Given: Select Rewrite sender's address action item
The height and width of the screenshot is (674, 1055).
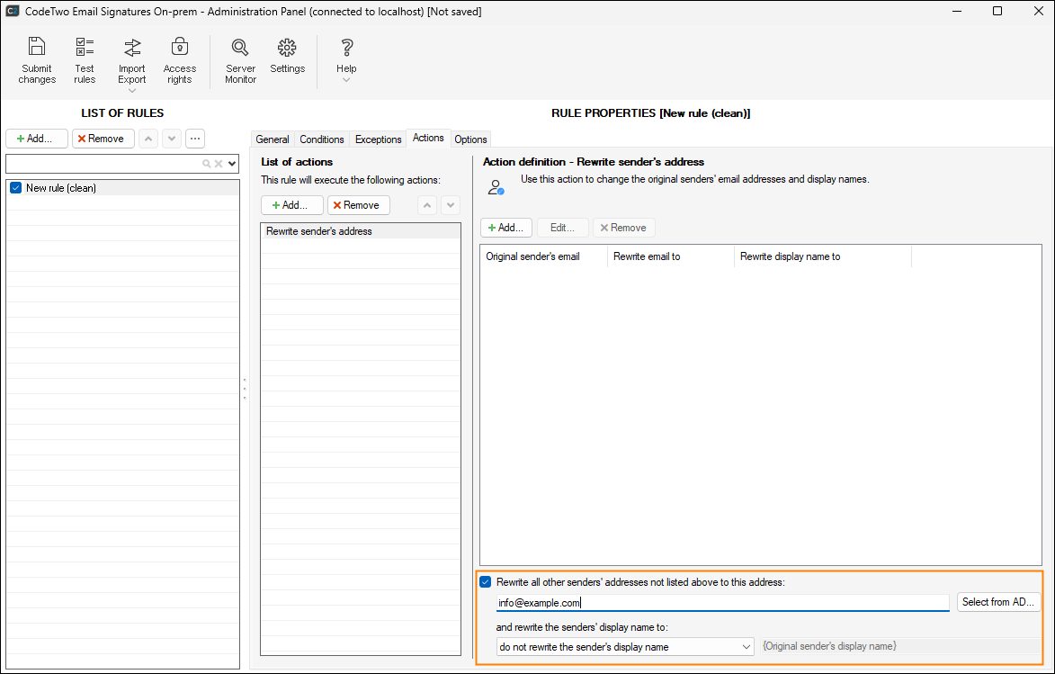Looking at the screenshot, I should pos(319,231).
